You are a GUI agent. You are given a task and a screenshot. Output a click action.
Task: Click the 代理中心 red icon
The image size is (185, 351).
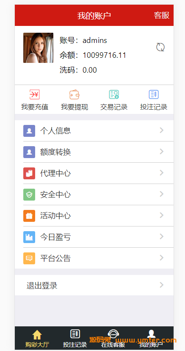point(29,173)
